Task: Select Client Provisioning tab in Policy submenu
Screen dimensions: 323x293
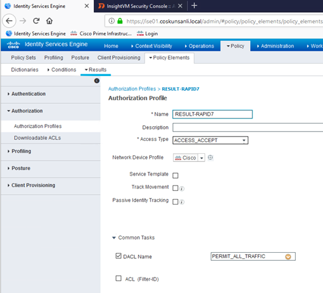Action: (x=119, y=57)
